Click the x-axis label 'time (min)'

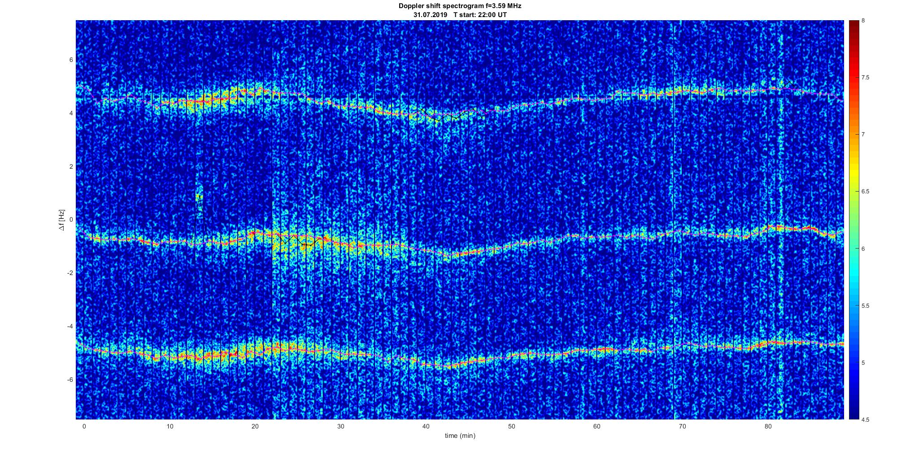tap(460, 436)
